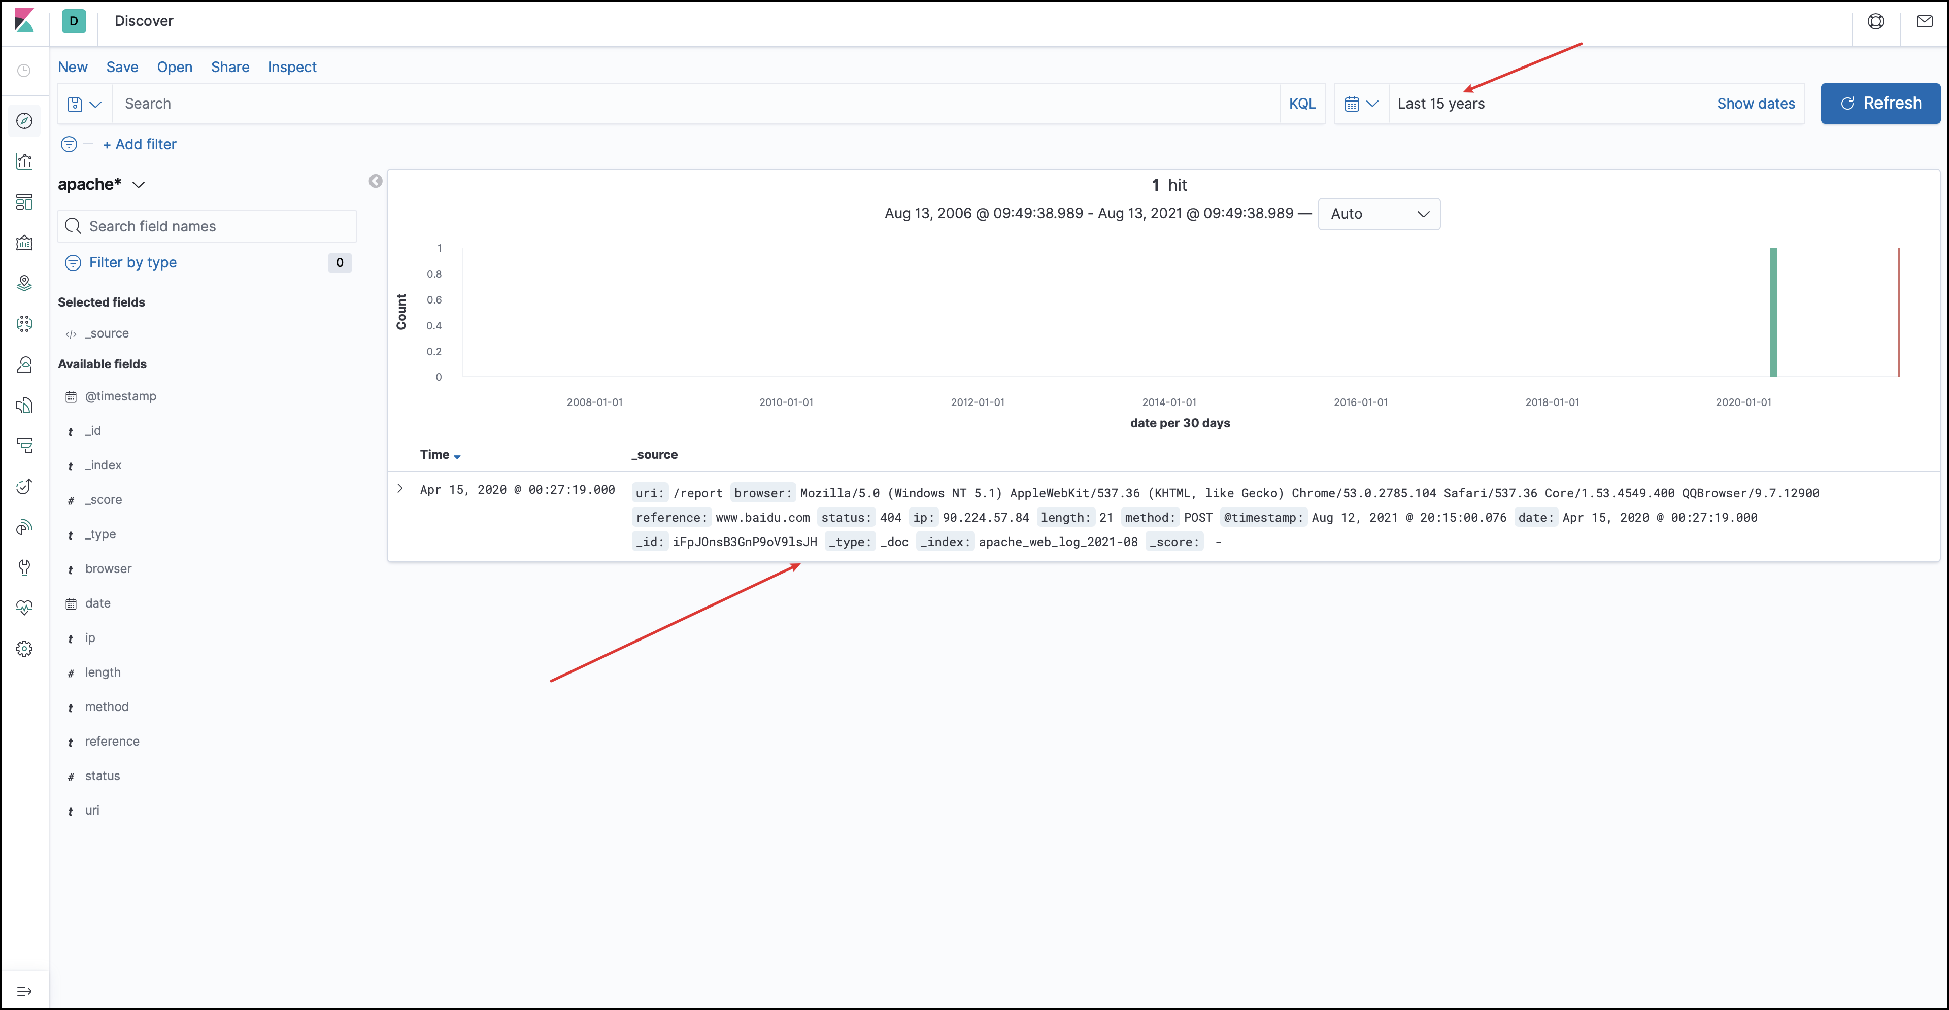Viewport: 1949px width, 1010px height.
Task: Open the newsfeed mail icon
Action: [1924, 21]
